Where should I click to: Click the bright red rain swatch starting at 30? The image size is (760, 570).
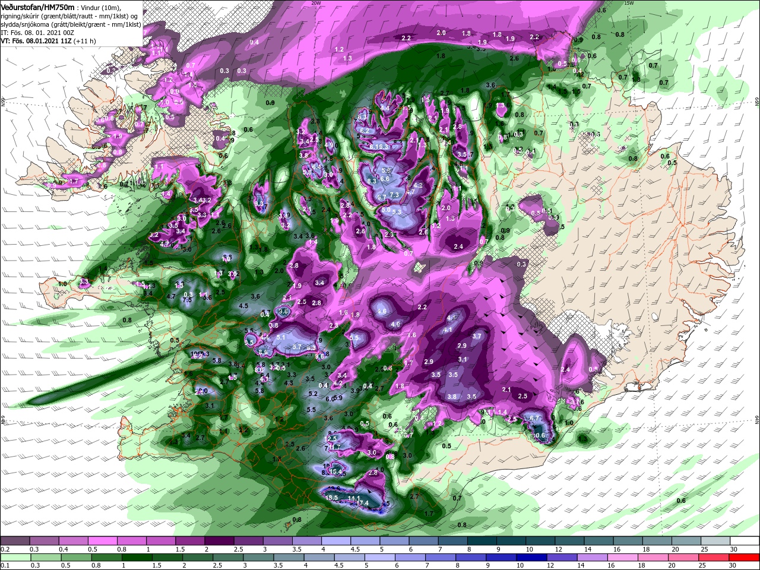pos(745,557)
